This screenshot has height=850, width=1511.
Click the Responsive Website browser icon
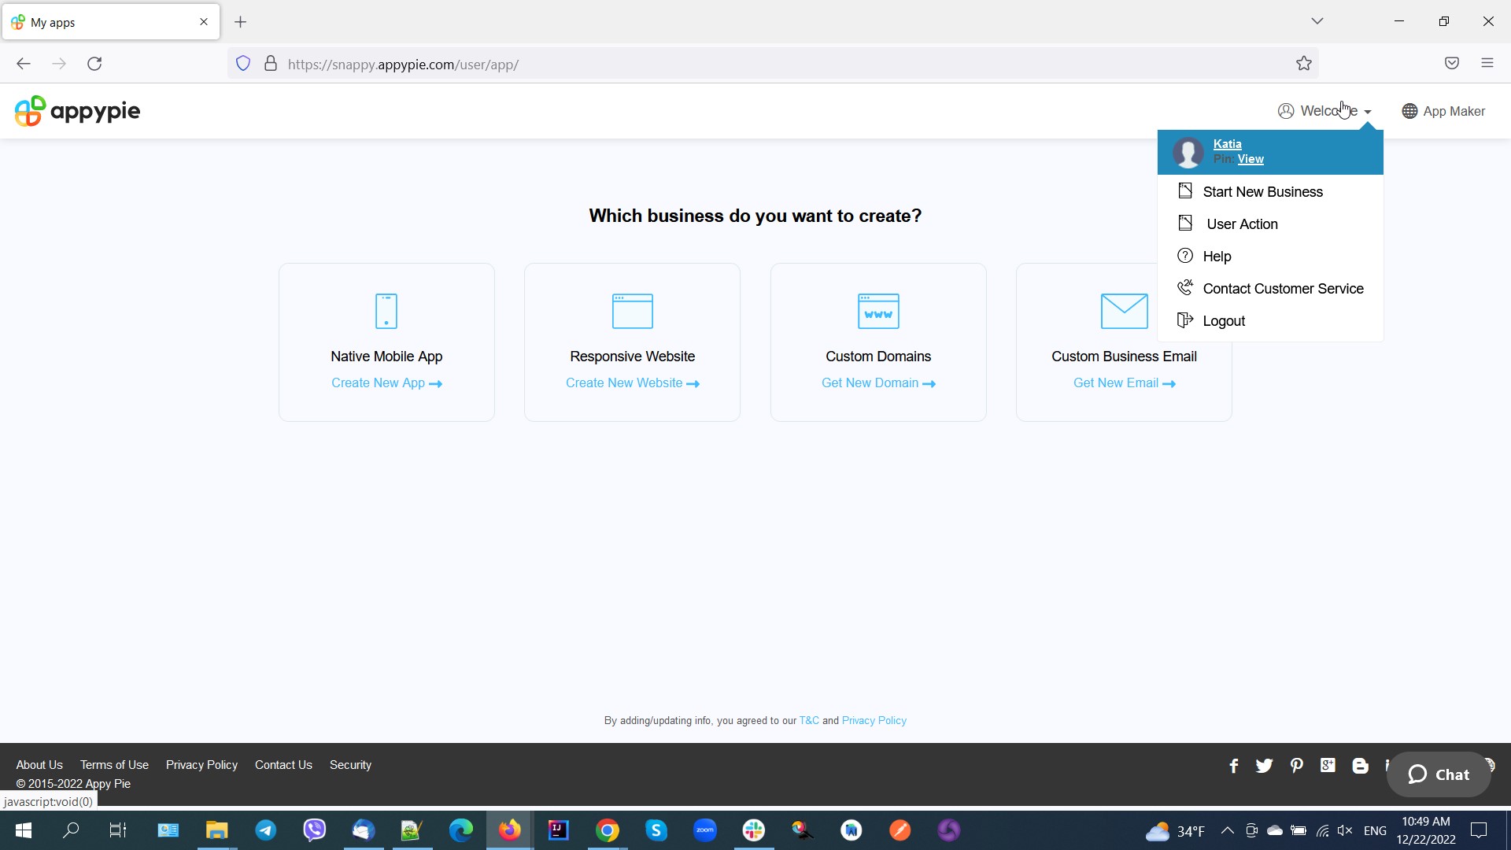coord(633,311)
